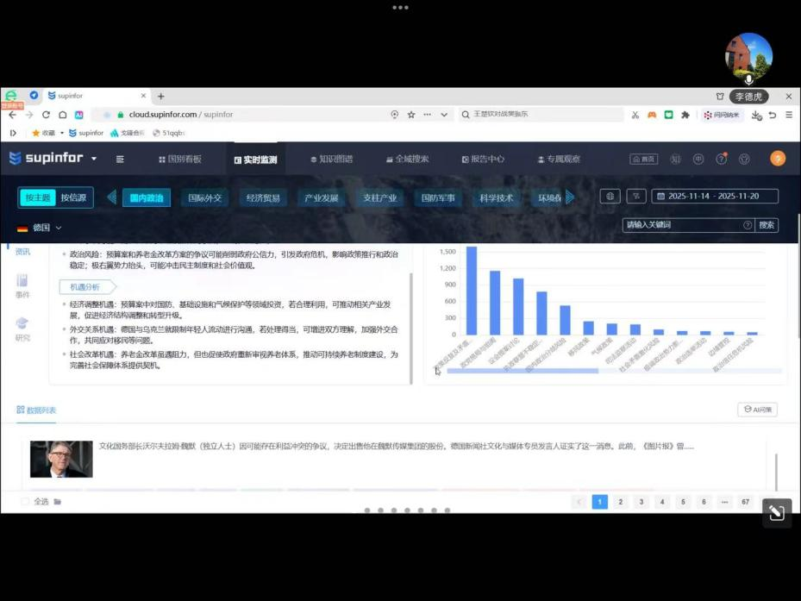
Task: Click the orange user avatar icon
Action: point(777,159)
